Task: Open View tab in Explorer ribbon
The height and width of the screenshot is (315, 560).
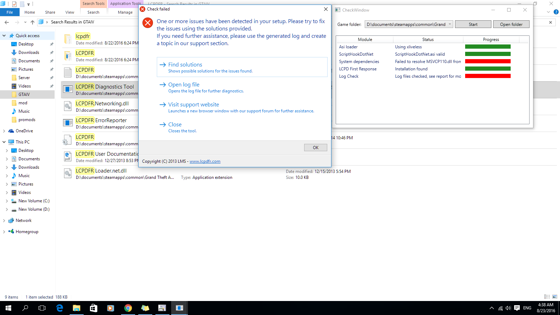Action: point(70,12)
